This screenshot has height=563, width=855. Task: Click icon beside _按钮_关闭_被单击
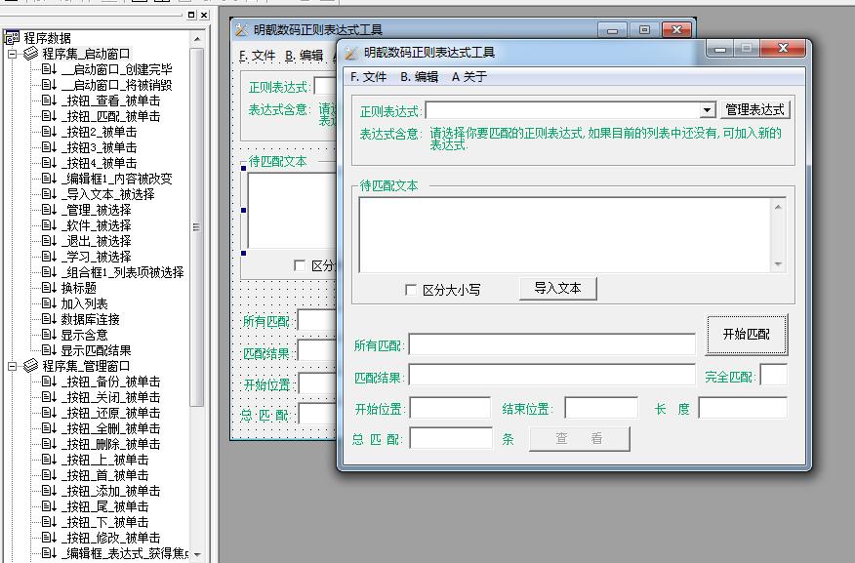[49, 397]
